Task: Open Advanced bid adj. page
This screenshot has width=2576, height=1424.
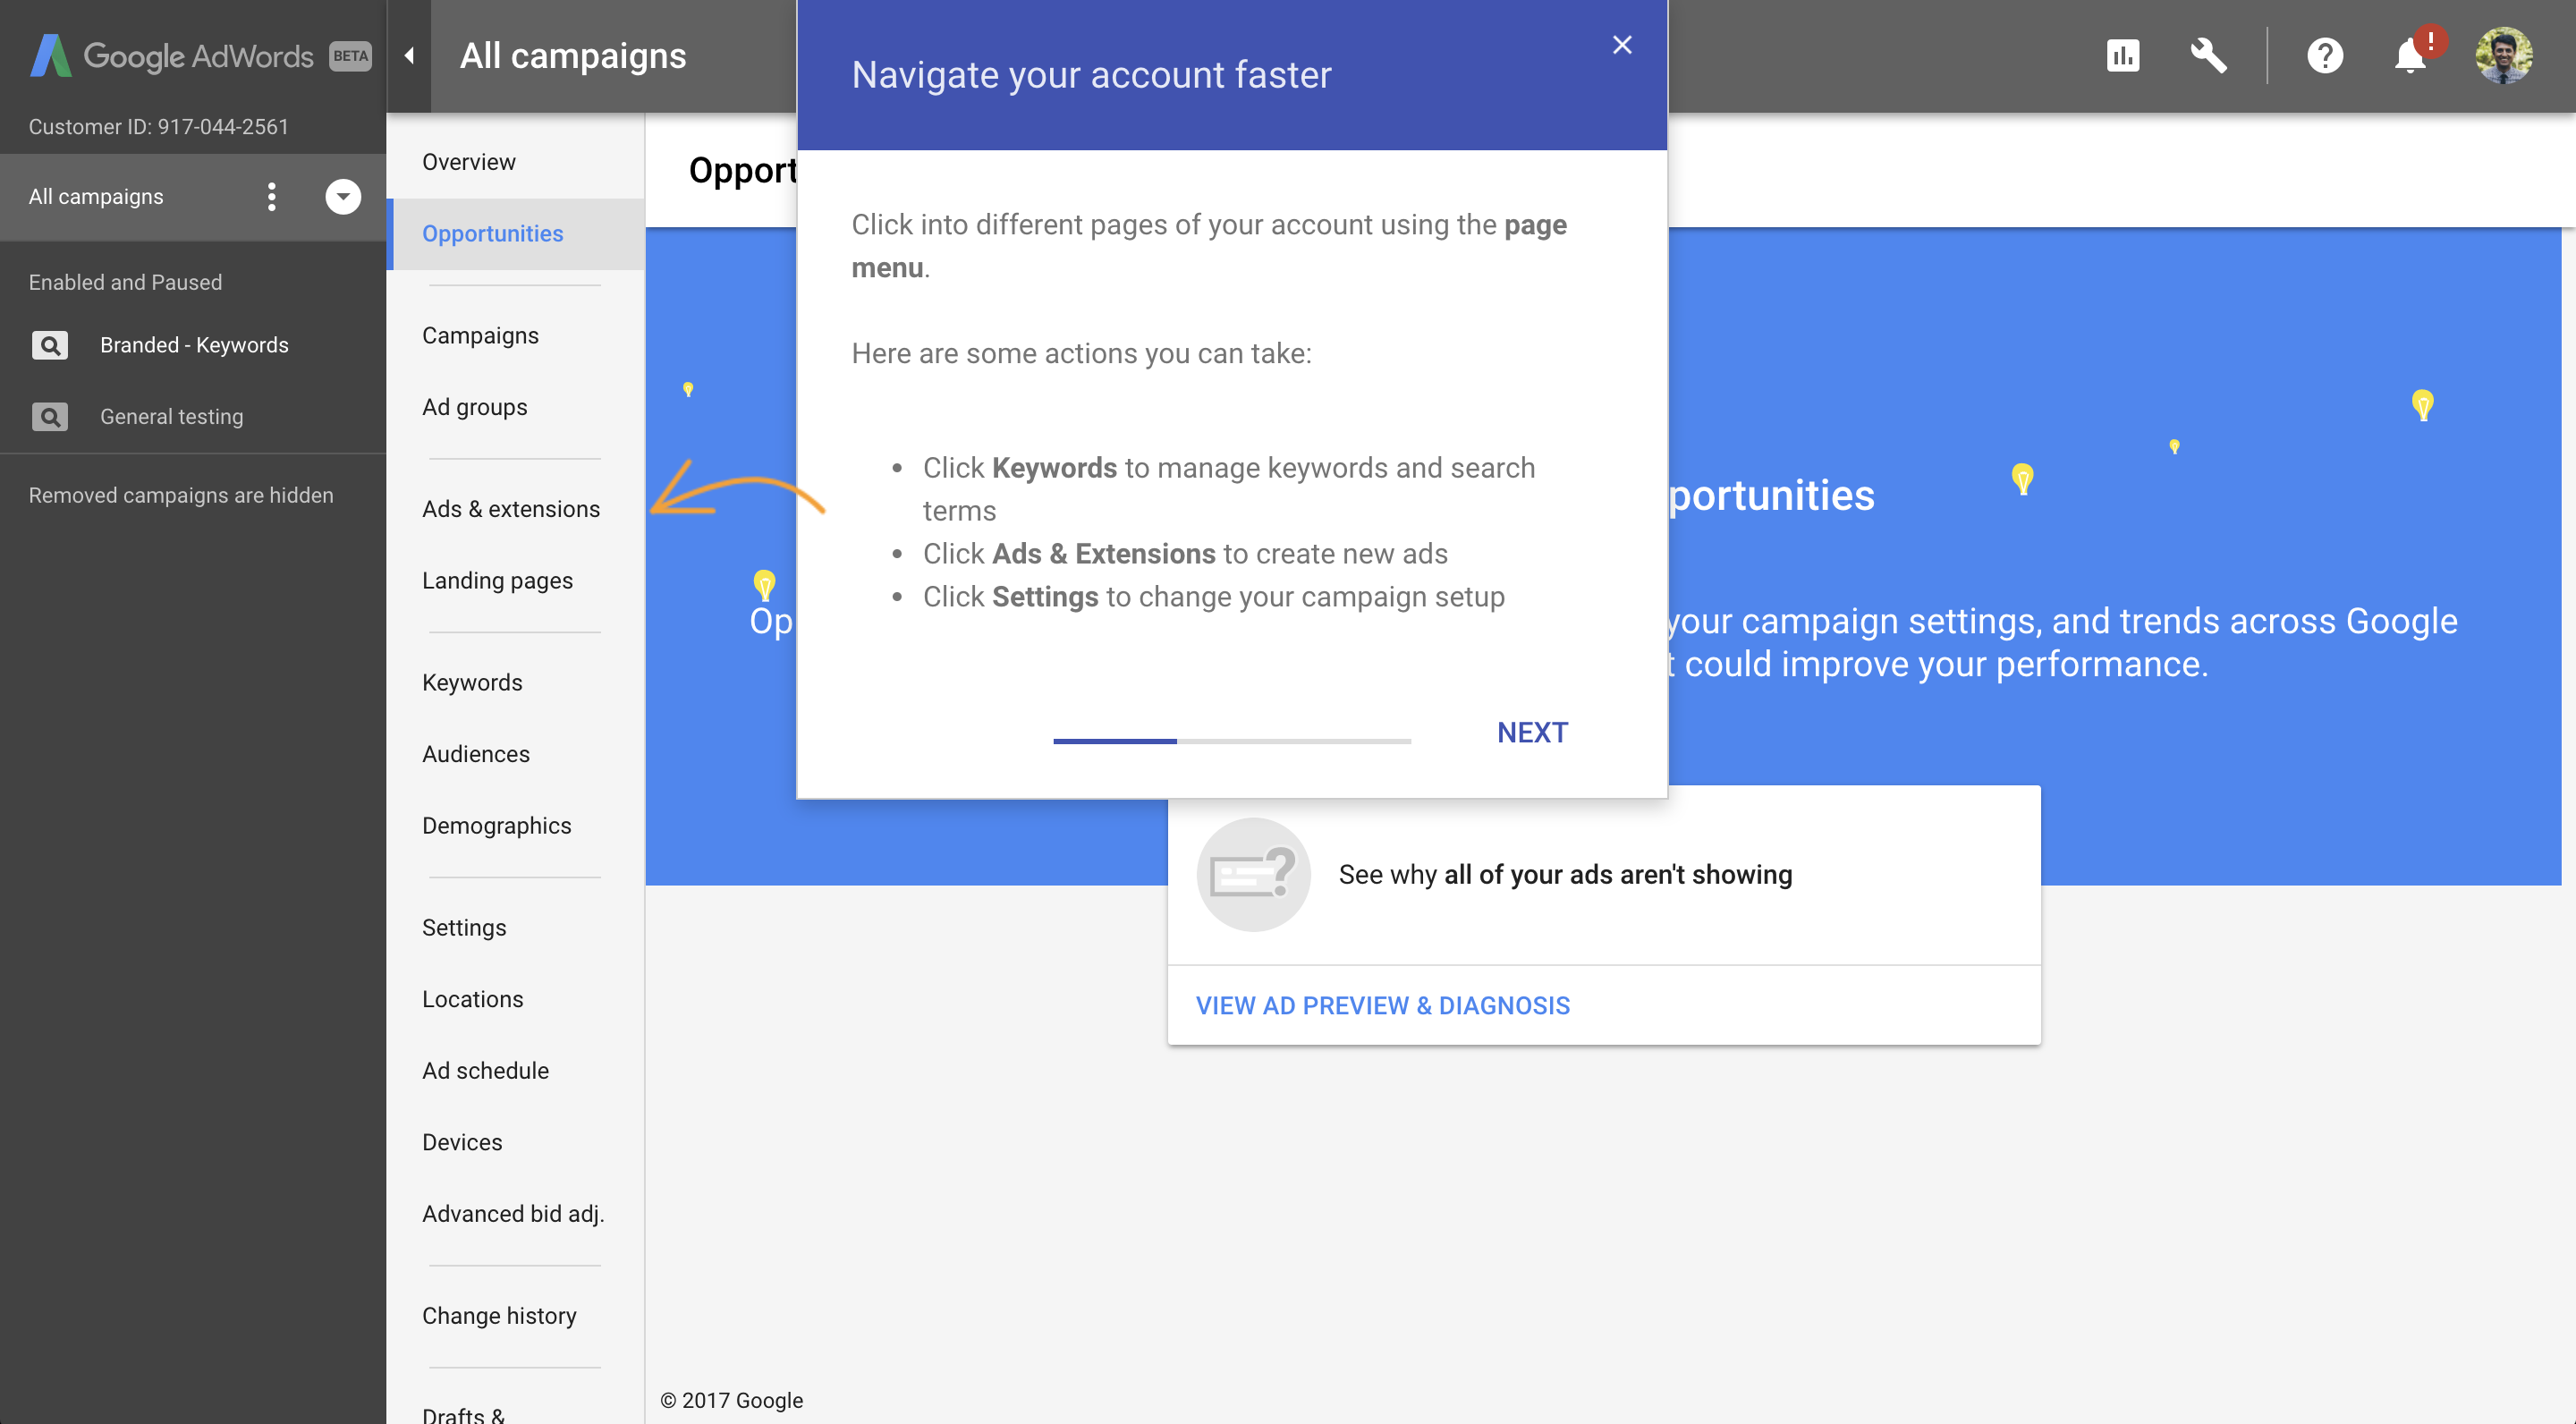Action: click(x=513, y=1214)
